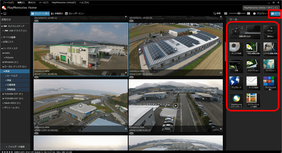282x153 pixels.
Task: Switch to サムネイル表示 view
Action: (x=40, y=13)
